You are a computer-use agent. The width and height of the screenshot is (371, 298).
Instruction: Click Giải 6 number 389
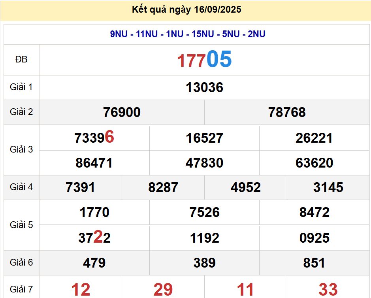click(204, 263)
